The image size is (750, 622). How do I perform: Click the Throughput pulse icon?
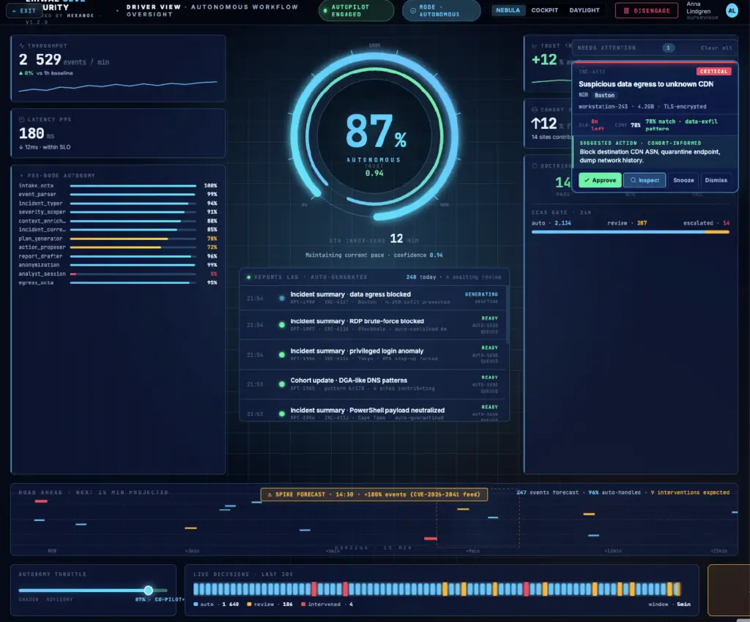21,46
